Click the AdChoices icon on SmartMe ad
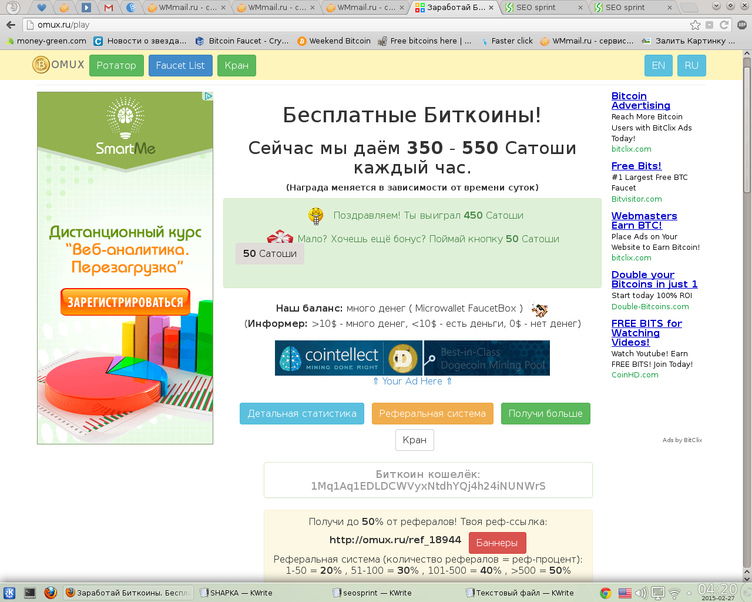752x602 pixels. 208,96
